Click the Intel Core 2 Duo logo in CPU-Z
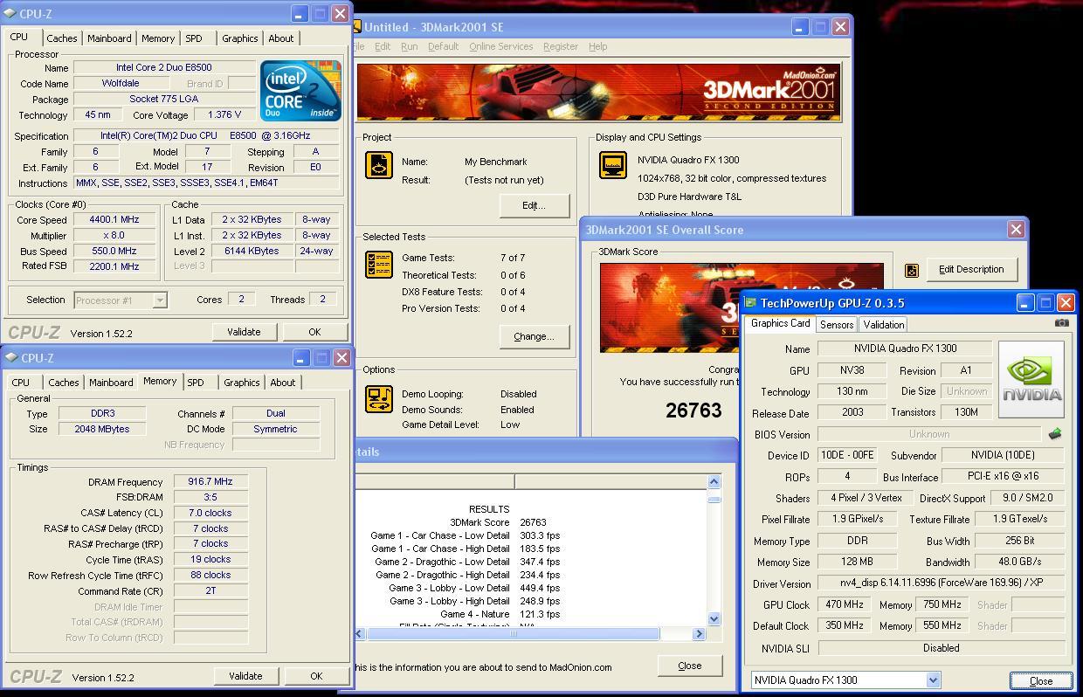This screenshot has height=697, width=1083. pos(300,91)
